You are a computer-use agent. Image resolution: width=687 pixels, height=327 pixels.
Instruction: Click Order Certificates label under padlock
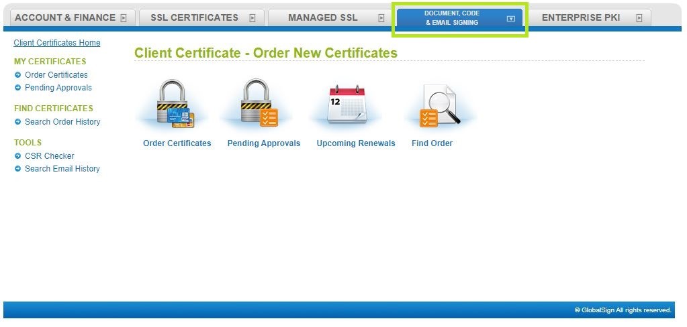point(177,143)
